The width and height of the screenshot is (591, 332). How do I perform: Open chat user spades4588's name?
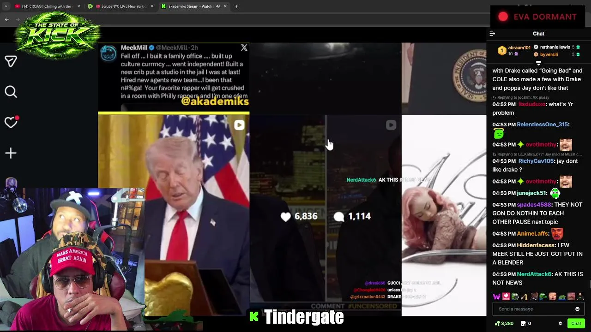[x=534, y=205]
